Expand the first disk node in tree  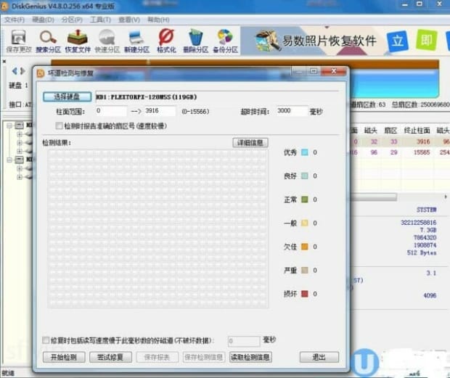9,126
